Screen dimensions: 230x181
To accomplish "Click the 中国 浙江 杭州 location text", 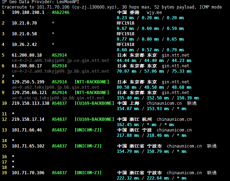I will 135,119.
